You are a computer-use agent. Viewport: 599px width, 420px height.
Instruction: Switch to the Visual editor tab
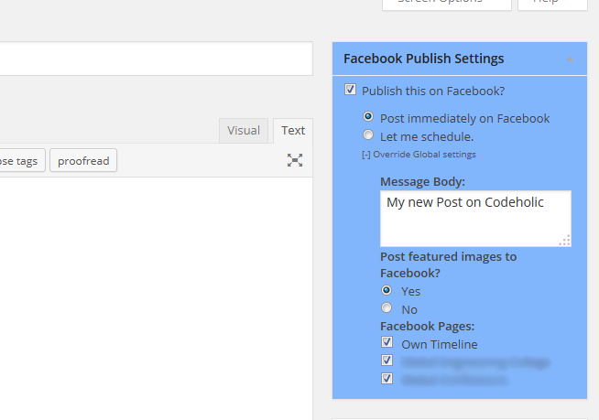coord(244,131)
